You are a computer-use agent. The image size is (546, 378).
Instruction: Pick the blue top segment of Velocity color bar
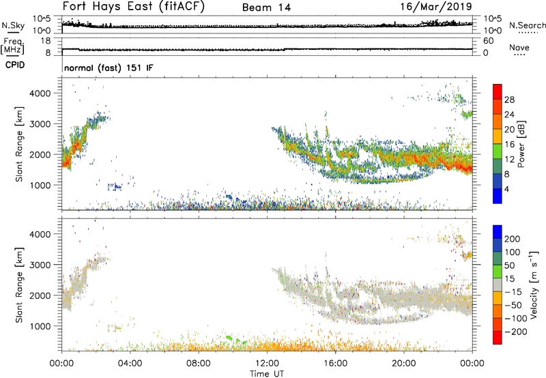[498, 232]
